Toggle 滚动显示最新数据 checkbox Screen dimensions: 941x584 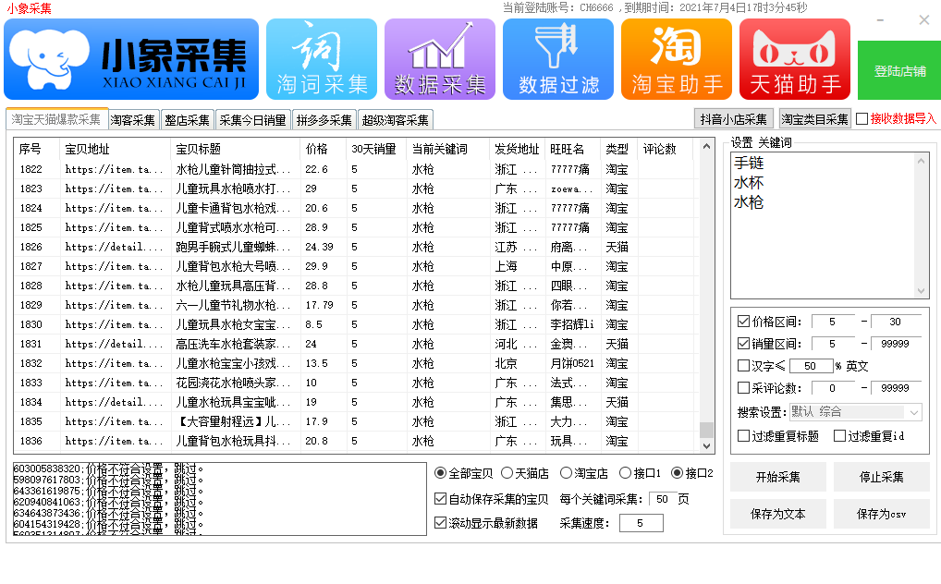coord(440,523)
